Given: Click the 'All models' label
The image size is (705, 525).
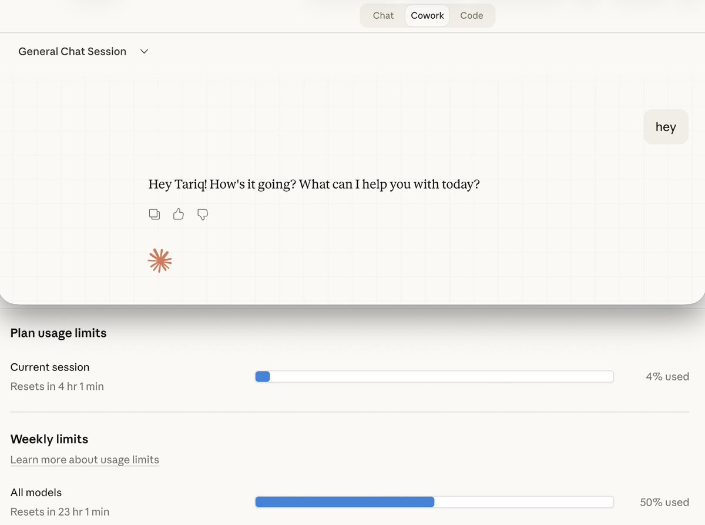Looking at the screenshot, I should [x=36, y=493].
